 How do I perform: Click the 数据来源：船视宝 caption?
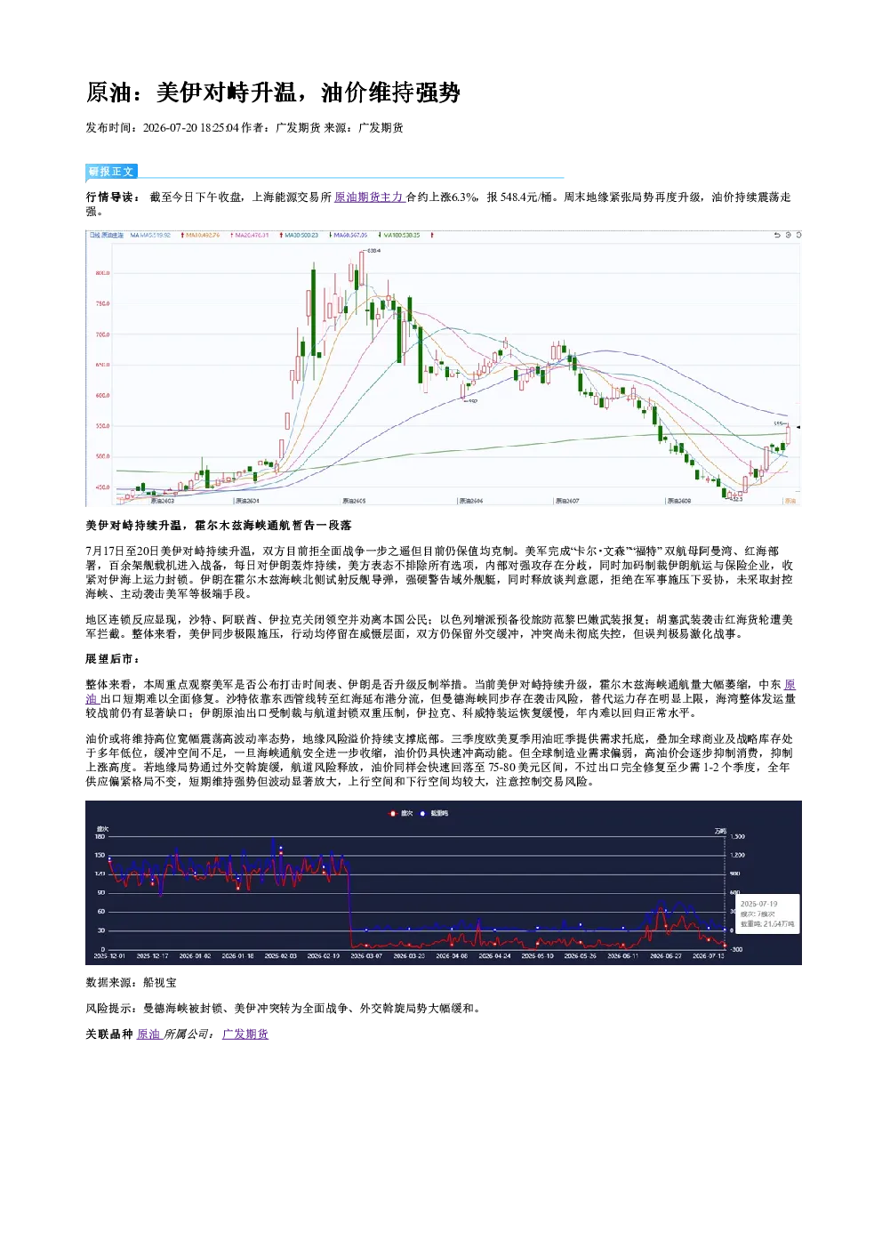click(131, 983)
